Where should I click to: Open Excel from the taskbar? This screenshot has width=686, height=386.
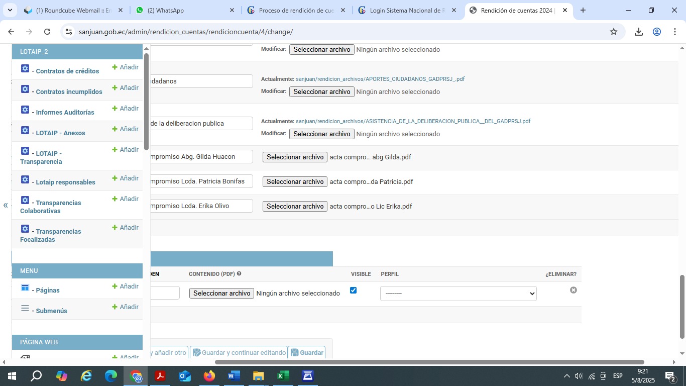283,376
